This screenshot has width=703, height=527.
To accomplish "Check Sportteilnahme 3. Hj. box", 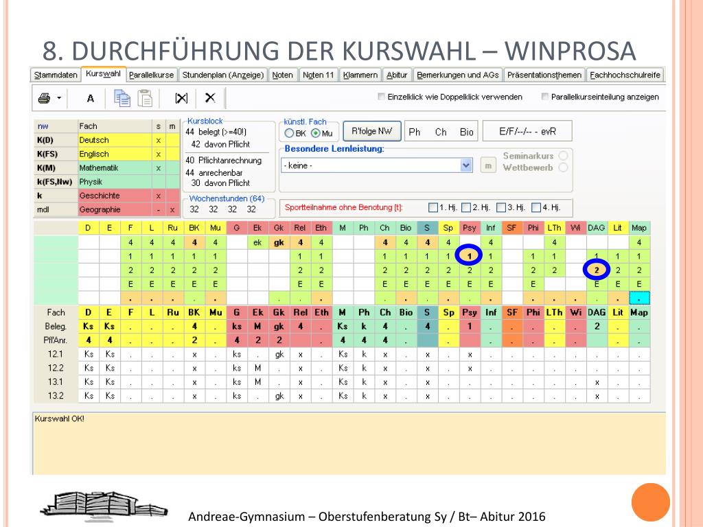I will tap(500, 207).
